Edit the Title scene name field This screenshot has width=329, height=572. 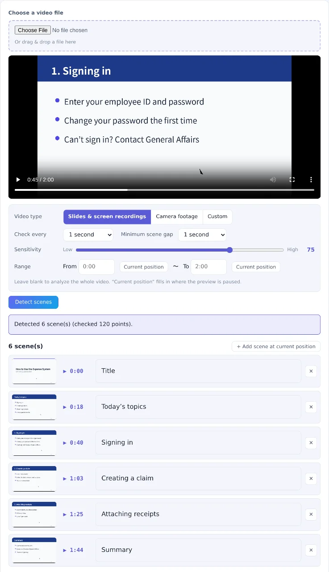tap(198, 371)
